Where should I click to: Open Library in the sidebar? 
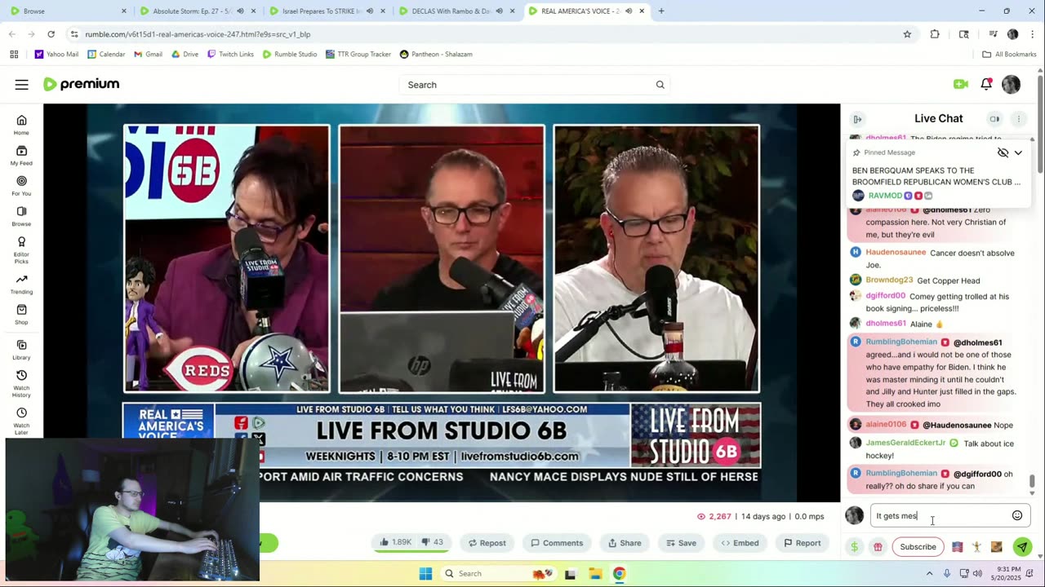coord(21,350)
